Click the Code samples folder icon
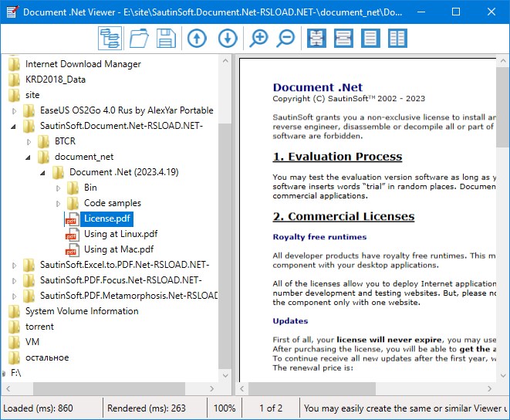510x420 pixels. click(x=73, y=203)
